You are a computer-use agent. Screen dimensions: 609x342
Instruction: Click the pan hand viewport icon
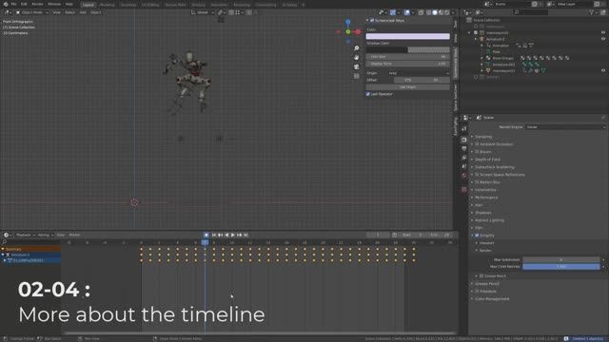coord(357,57)
